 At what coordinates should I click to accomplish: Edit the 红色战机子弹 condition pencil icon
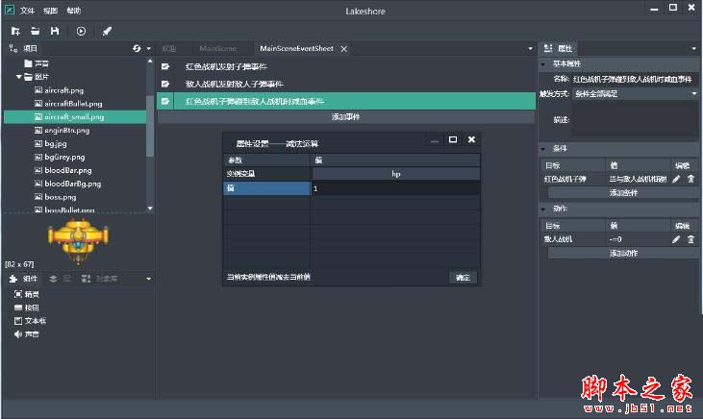[676, 180]
